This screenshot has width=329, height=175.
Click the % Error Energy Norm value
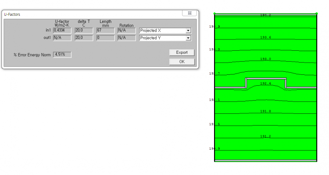[62, 55]
